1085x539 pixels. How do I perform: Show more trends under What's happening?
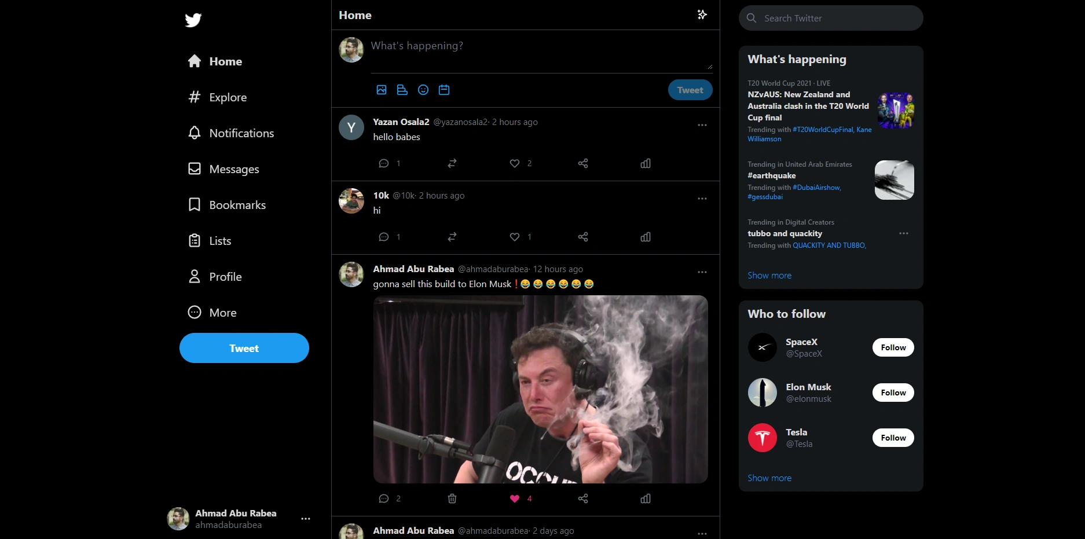pyautogui.click(x=769, y=276)
